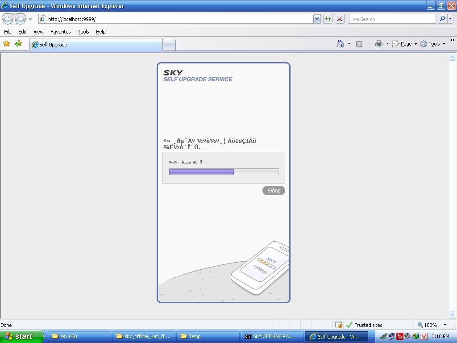
Task: Click the address bar showing localhost:9999
Action: 176,19
